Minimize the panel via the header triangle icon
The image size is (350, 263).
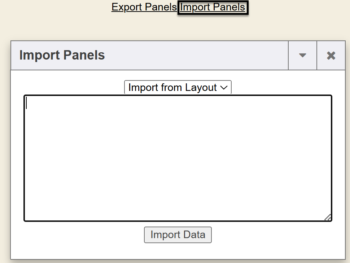tap(302, 56)
